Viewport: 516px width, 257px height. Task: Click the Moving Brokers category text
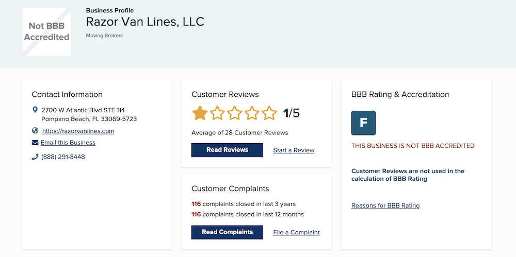[104, 36]
